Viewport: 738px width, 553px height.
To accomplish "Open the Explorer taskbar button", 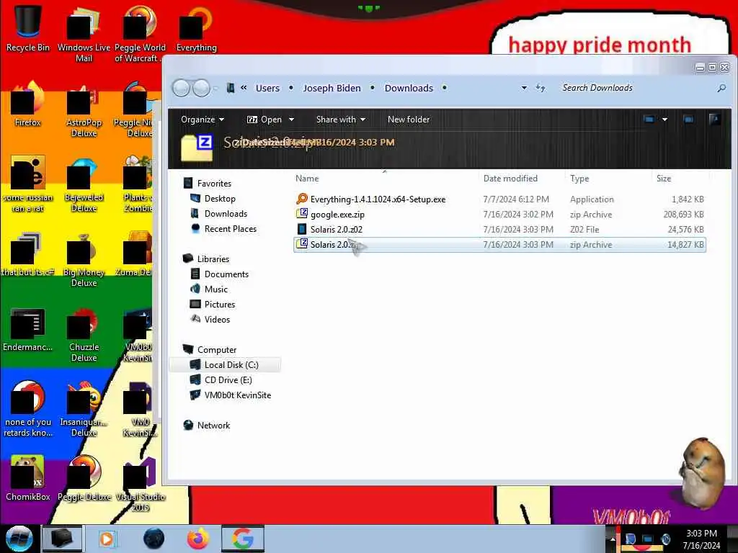I will click(x=62, y=539).
